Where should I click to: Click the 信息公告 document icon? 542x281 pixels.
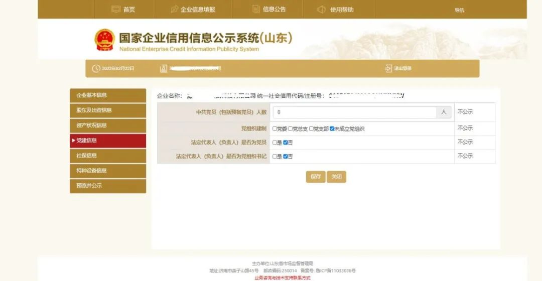(x=256, y=9)
